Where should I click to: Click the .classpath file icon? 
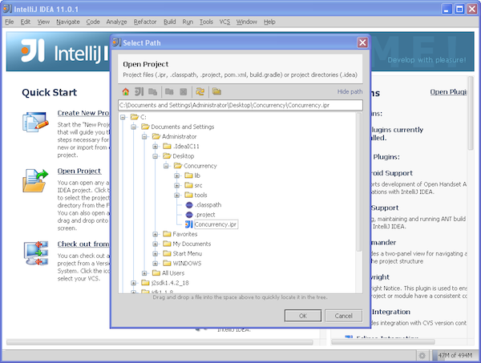pyautogui.click(x=189, y=205)
